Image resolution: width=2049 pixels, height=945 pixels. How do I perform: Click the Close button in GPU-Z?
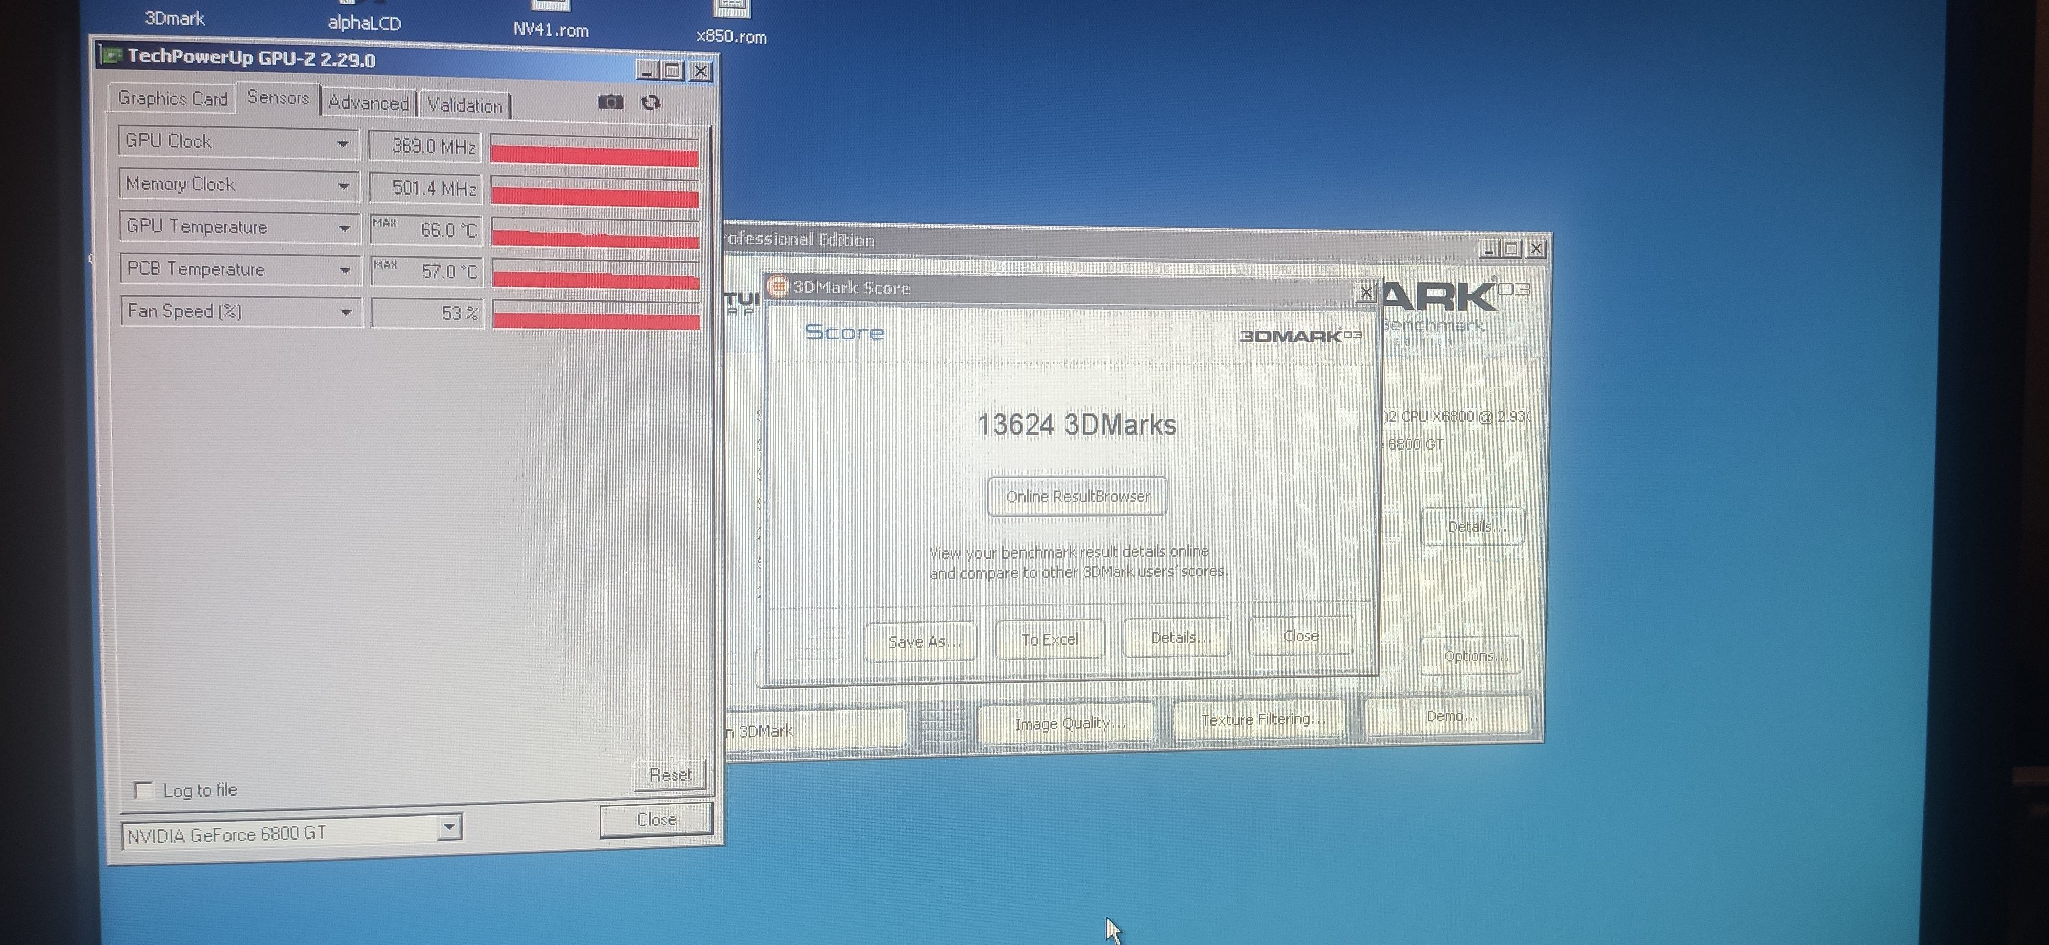pos(656,820)
